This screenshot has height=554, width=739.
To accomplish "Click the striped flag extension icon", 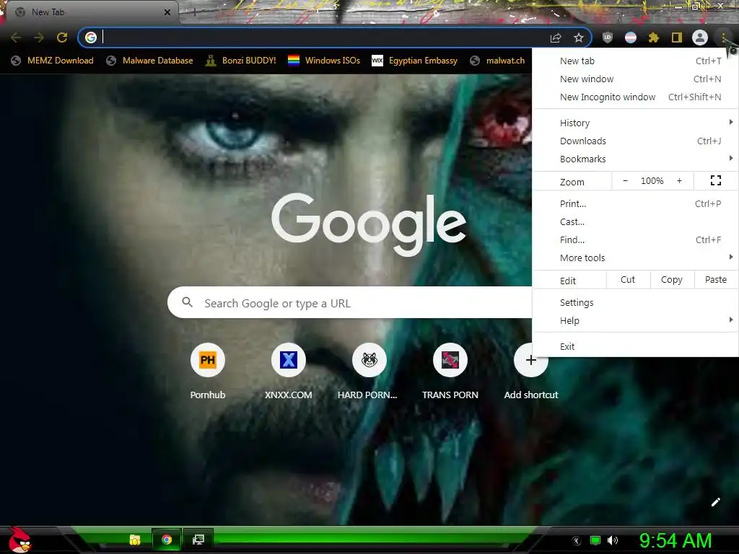I will coord(631,38).
